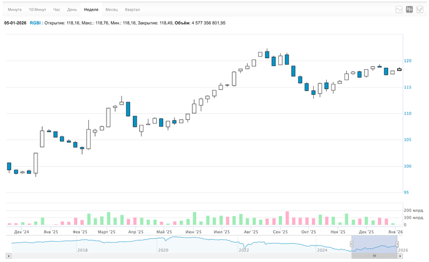Switch to line chart view icon
Viewport: 429px width, 262px height.
(399, 10)
